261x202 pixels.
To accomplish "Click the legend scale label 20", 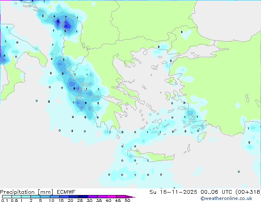I will (70, 200).
